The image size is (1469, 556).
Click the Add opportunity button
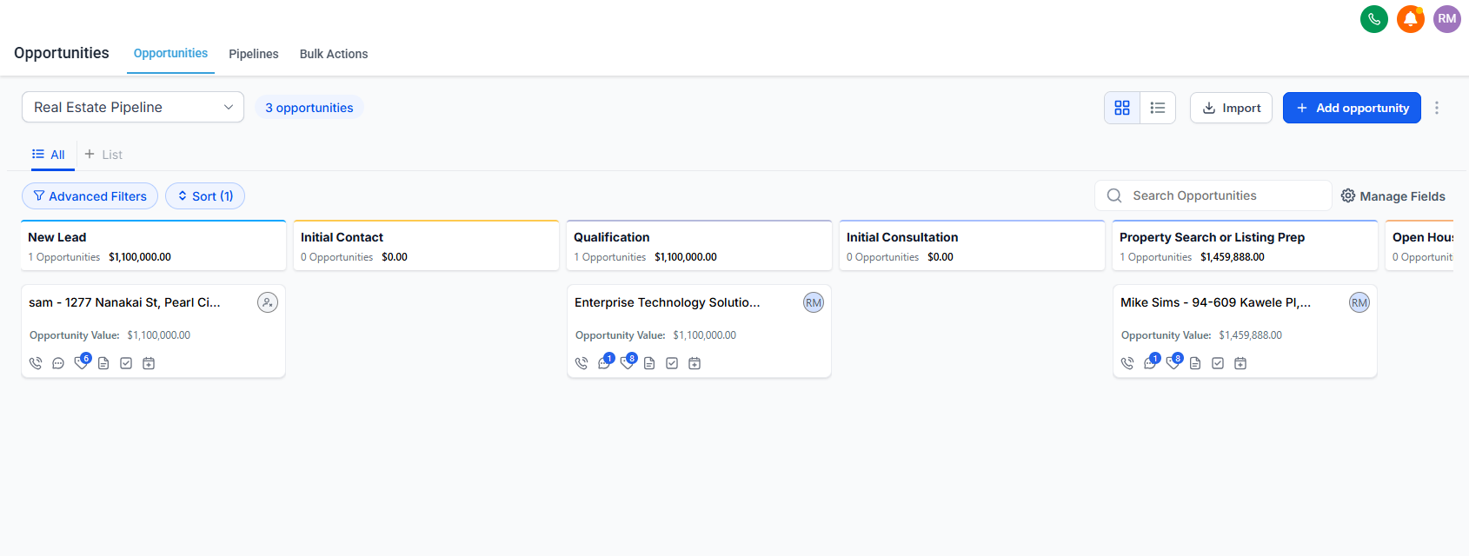point(1352,108)
